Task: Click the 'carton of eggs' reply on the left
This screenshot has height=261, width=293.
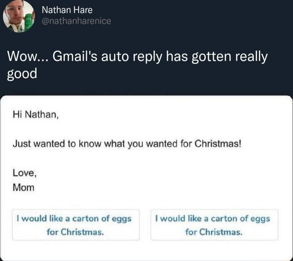Action: pyautogui.click(x=76, y=219)
